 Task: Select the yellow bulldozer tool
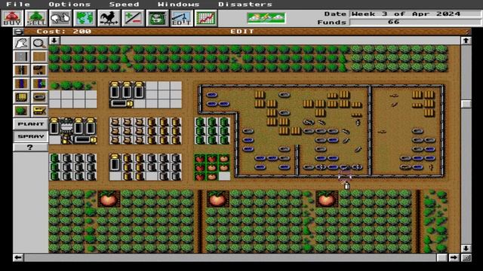point(39,111)
